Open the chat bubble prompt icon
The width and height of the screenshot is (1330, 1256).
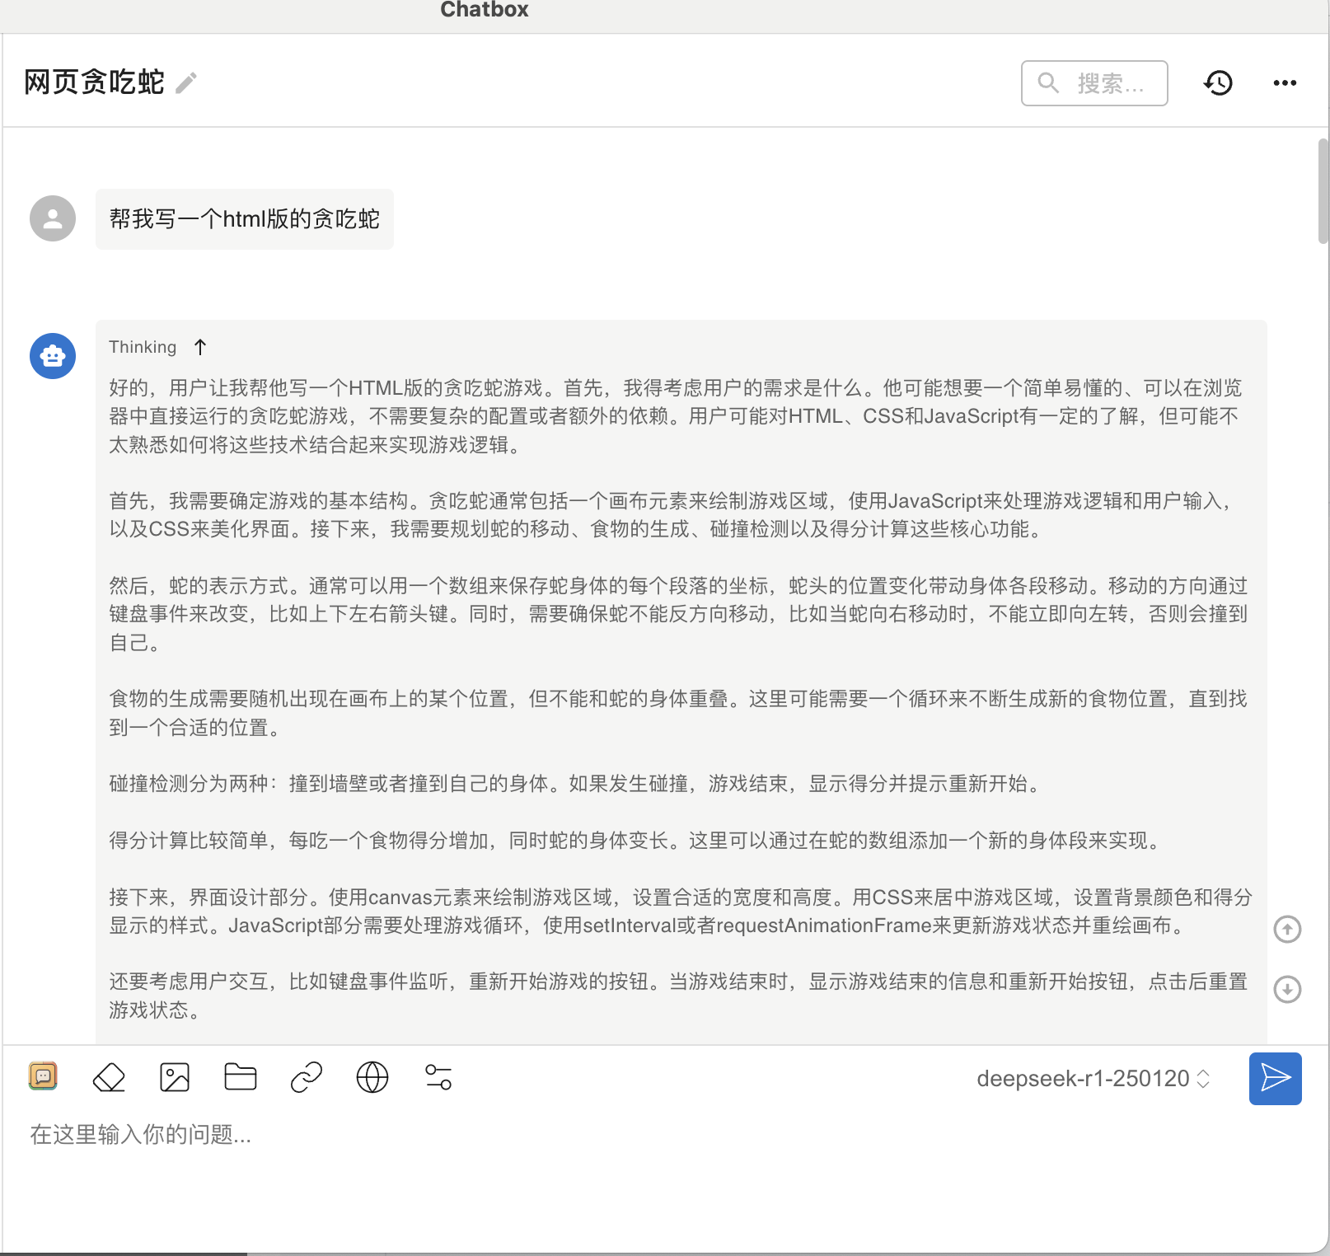pyautogui.click(x=43, y=1076)
